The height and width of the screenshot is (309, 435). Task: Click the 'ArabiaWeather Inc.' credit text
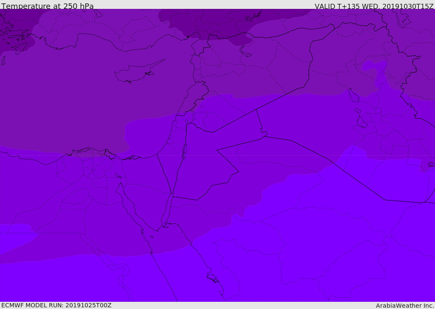click(405, 306)
